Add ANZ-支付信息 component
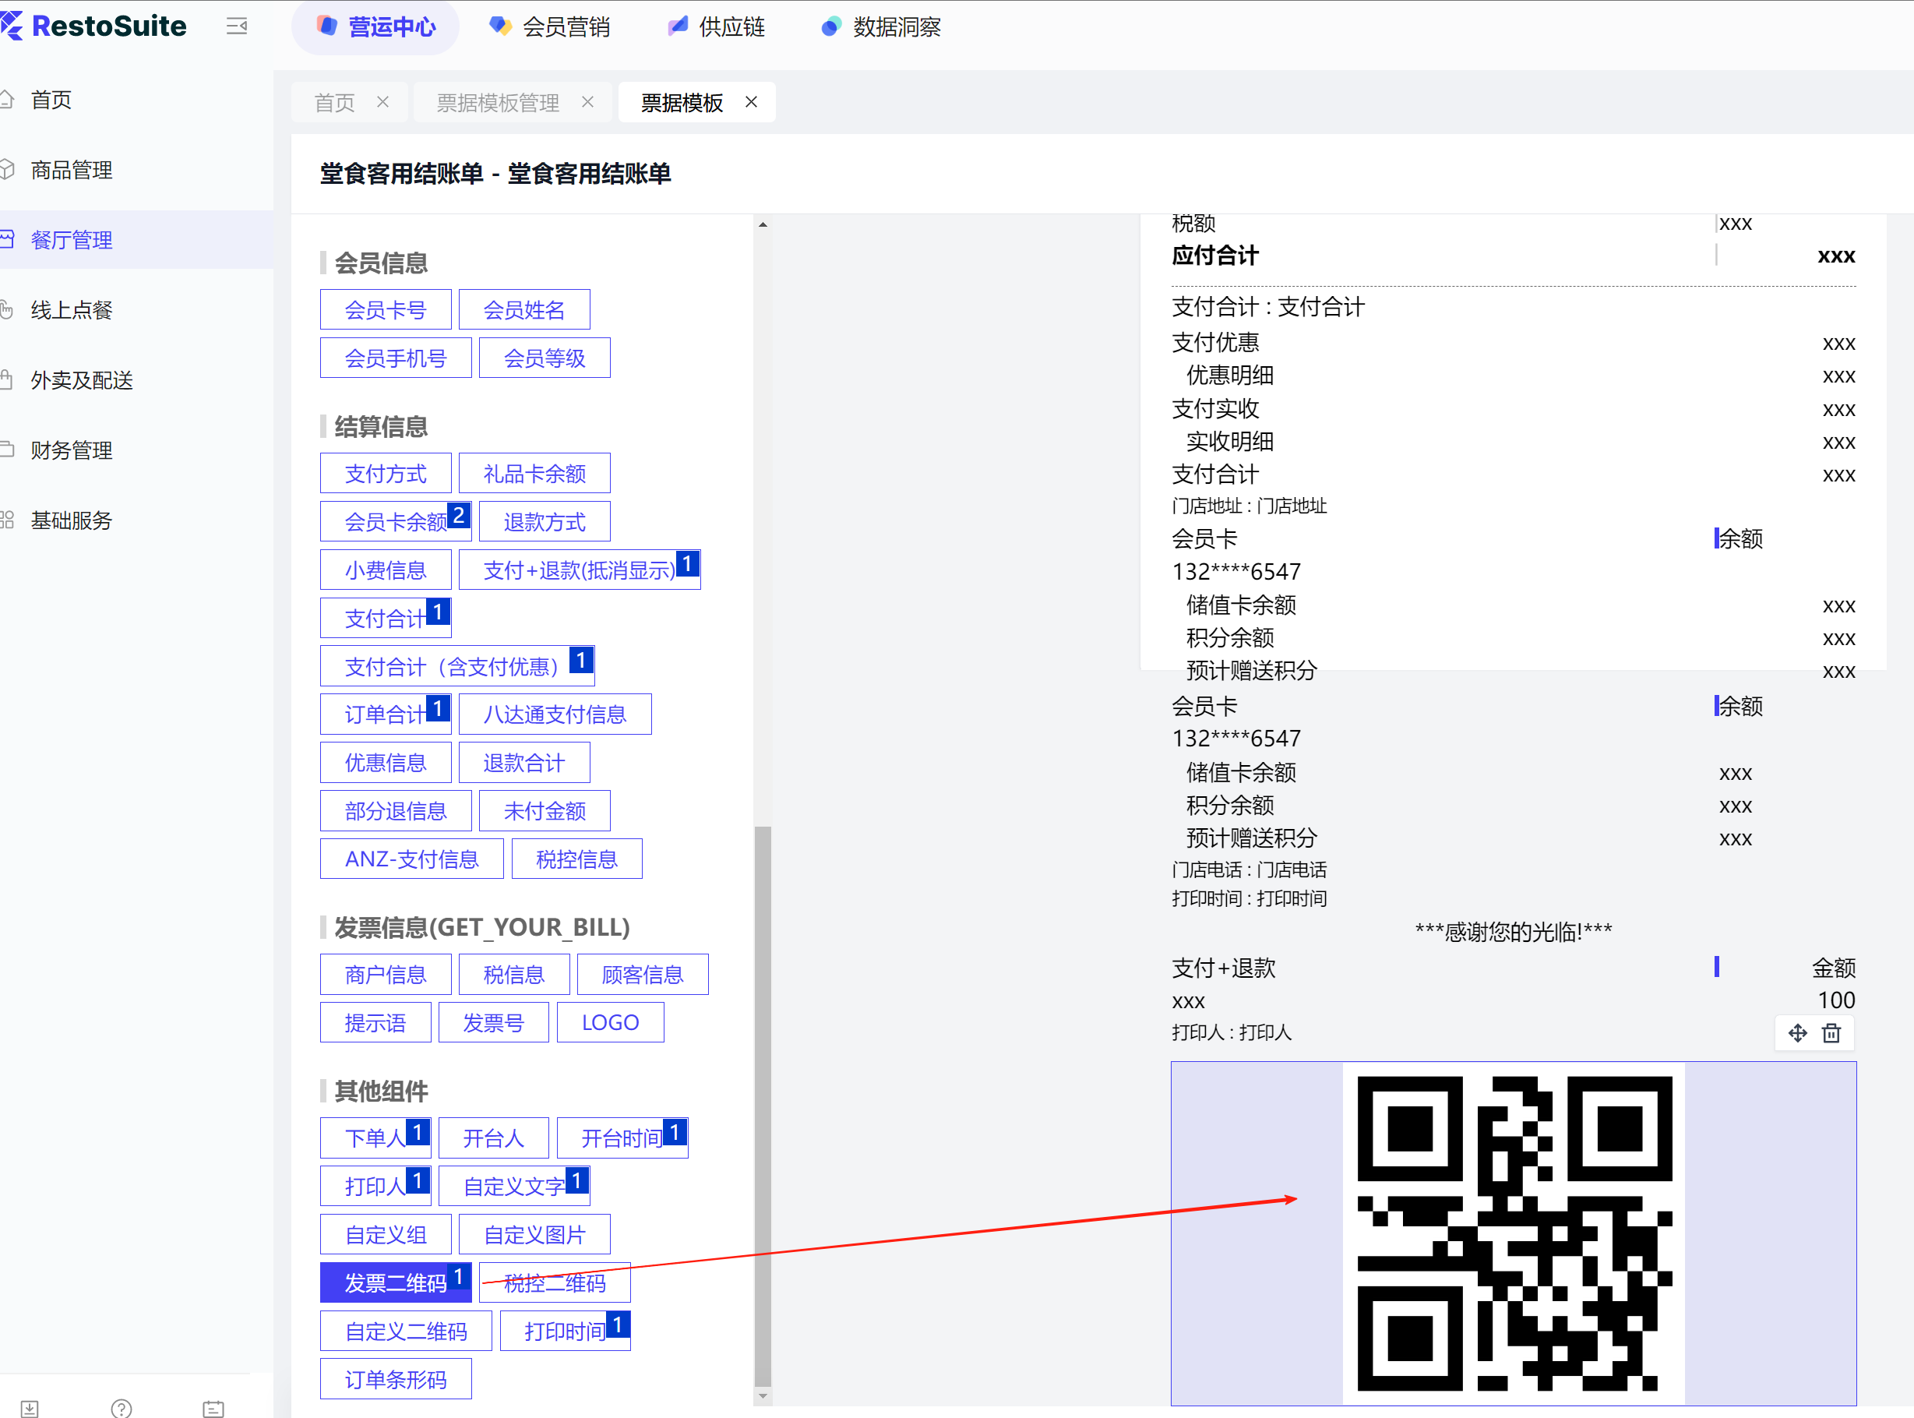 tap(412, 859)
